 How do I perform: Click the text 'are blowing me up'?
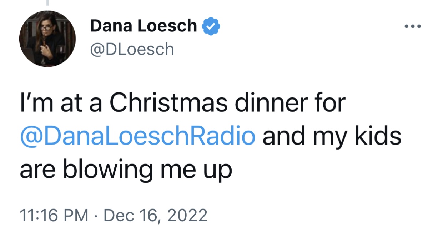pos(126,170)
